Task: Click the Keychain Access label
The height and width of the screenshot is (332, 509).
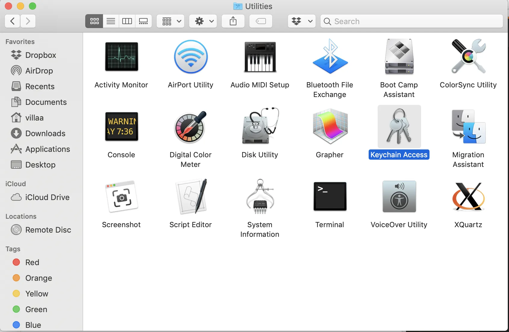Action: click(399, 155)
